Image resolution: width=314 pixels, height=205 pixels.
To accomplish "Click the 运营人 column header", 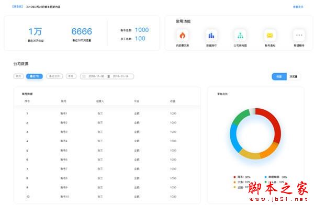I will pyautogui.click(x=100, y=101).
